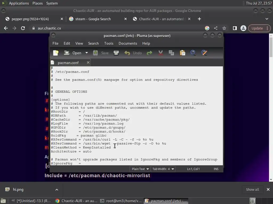Open the Places menu in top panel
The height and width of the screenshot is (204, 273).
click(38, 3)
